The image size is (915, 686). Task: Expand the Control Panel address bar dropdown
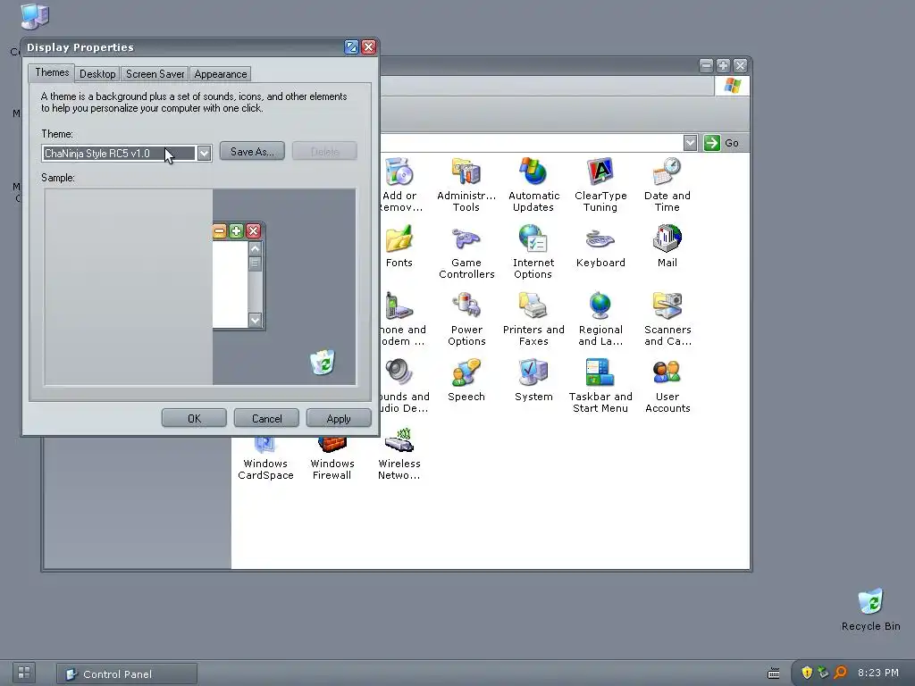690,143
